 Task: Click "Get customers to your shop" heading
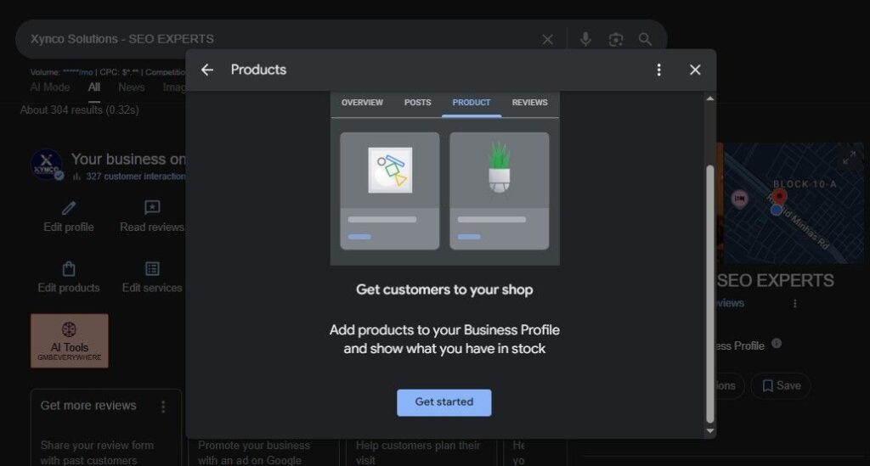tap(444, 289)
